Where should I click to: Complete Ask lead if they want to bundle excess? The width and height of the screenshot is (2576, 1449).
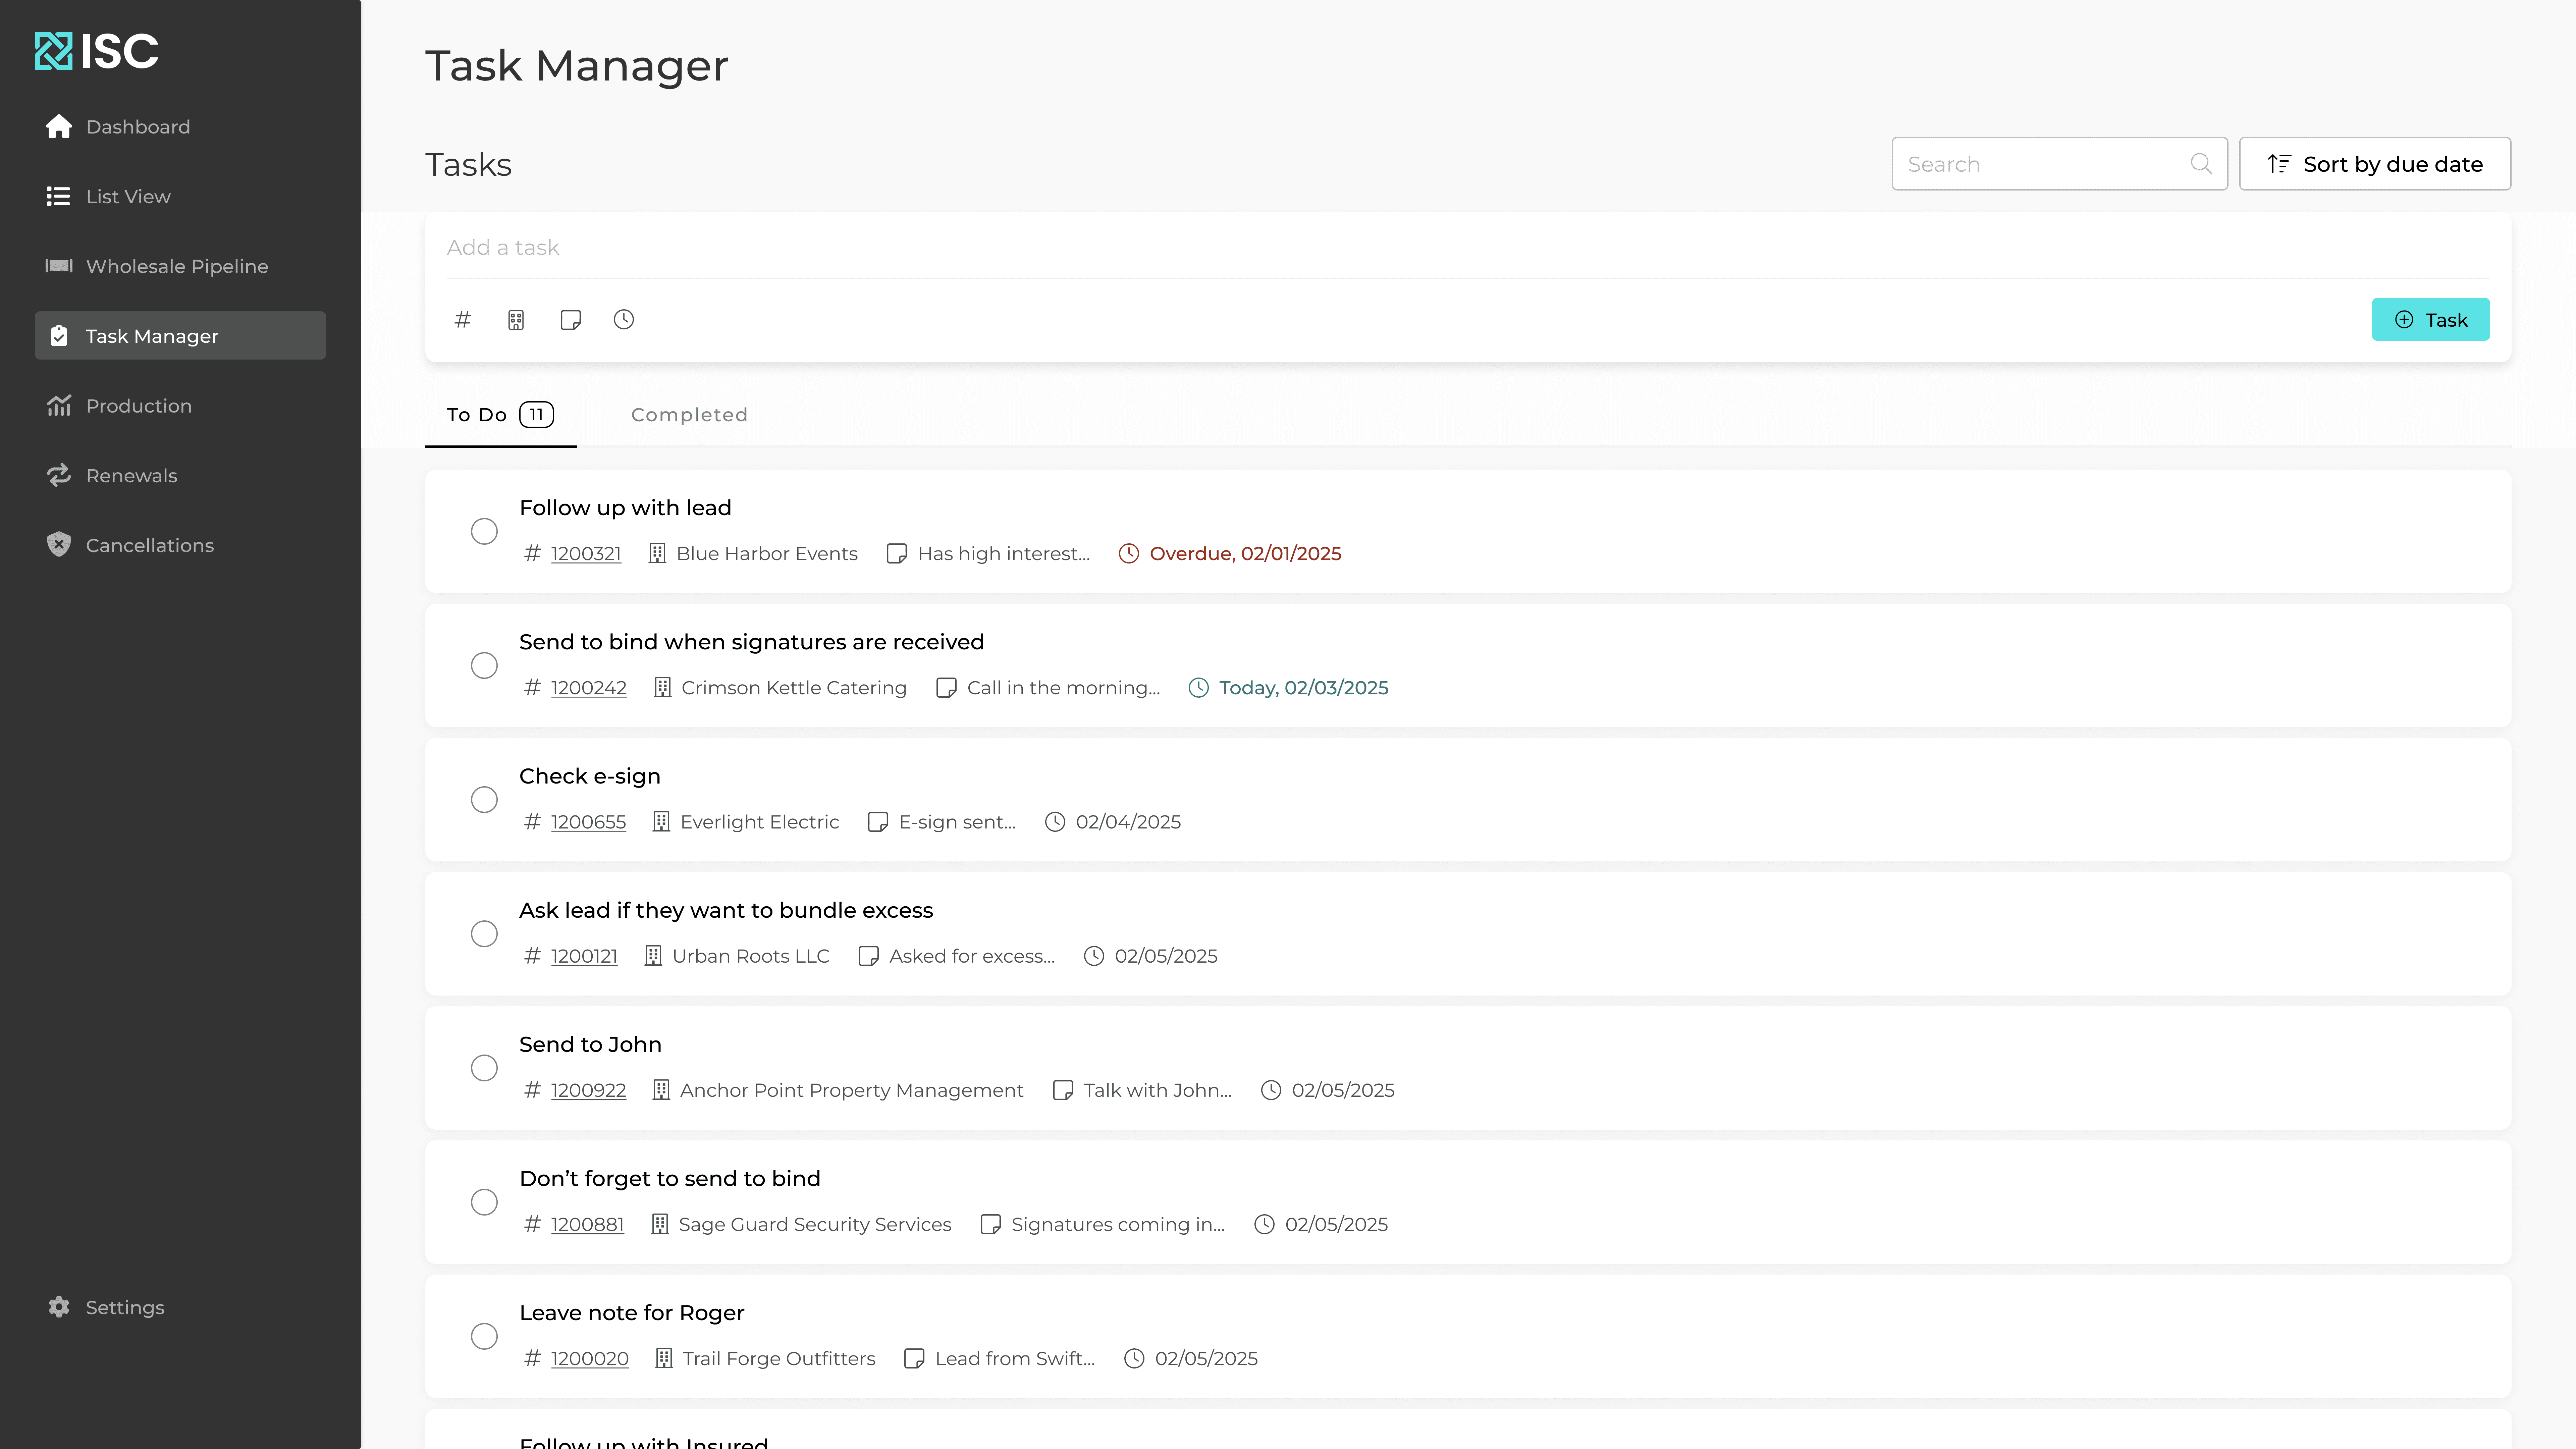(484, 934)
